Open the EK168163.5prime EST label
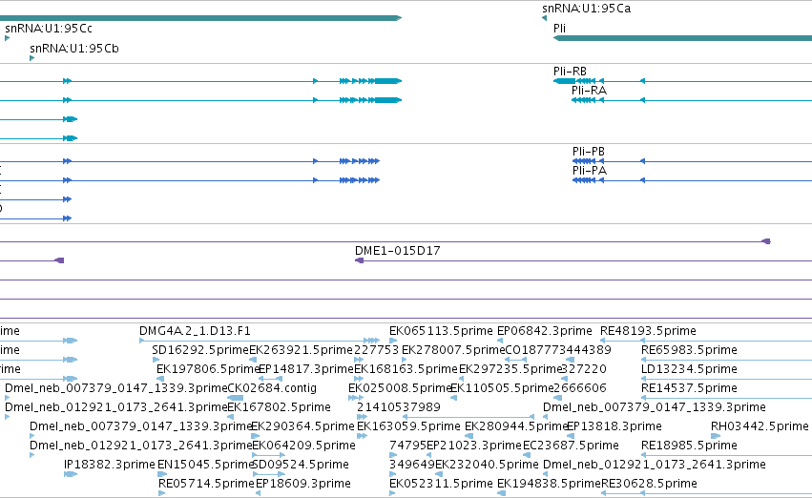 point(406,369)
